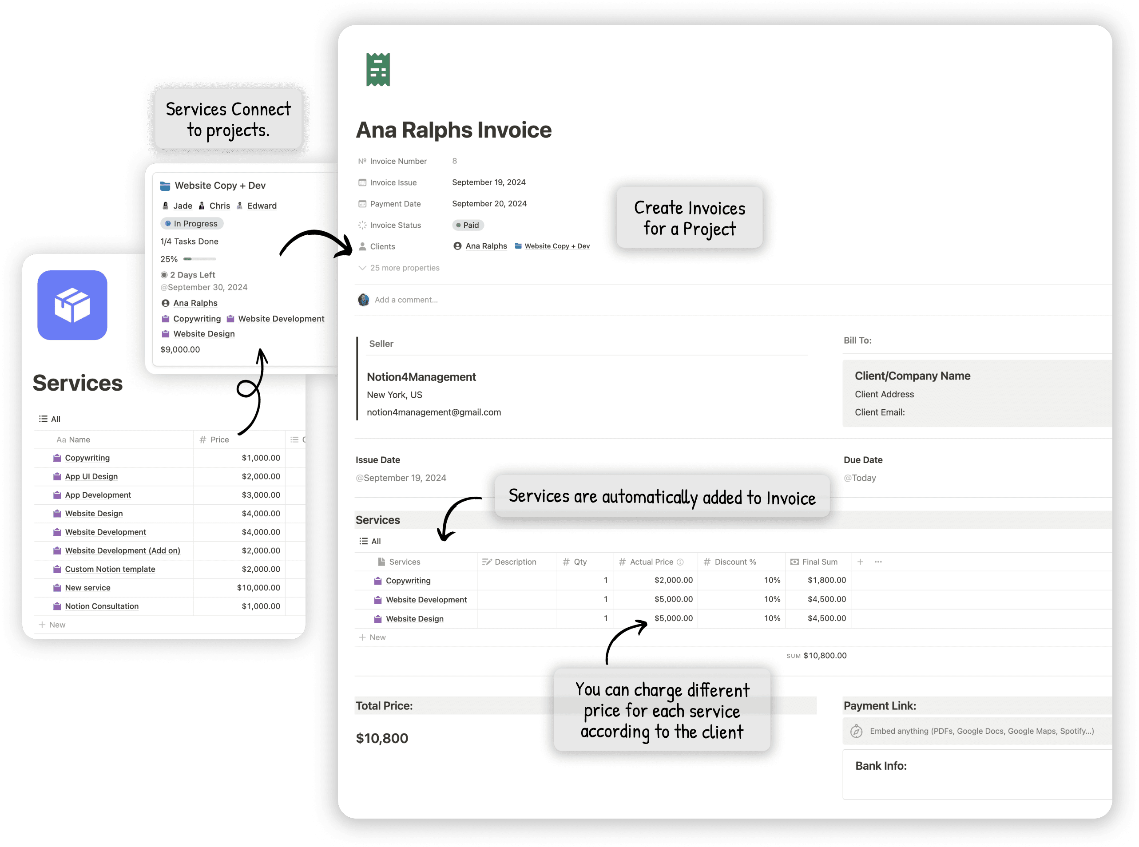Click the Description column header
Image resolution: width=1139 pixels, height=847 pixels.
click(517, 562)
